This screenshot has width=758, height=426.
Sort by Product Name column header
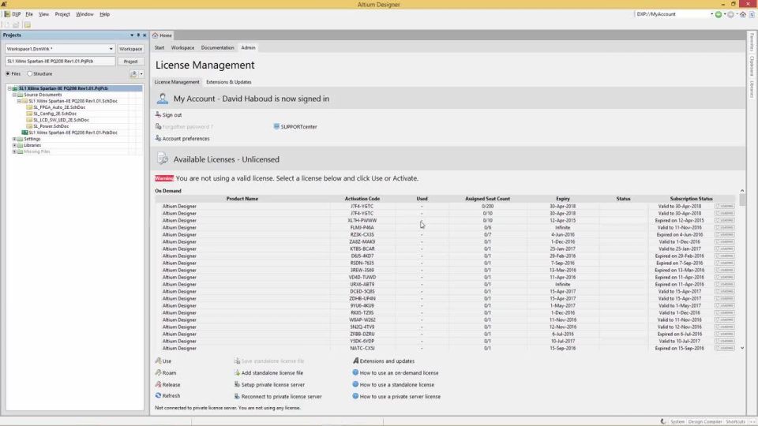pyautogui.click(x=242, y=199)
